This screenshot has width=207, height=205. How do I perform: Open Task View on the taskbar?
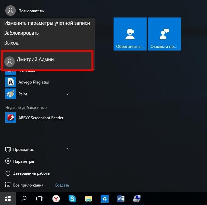tap(40, 198)
